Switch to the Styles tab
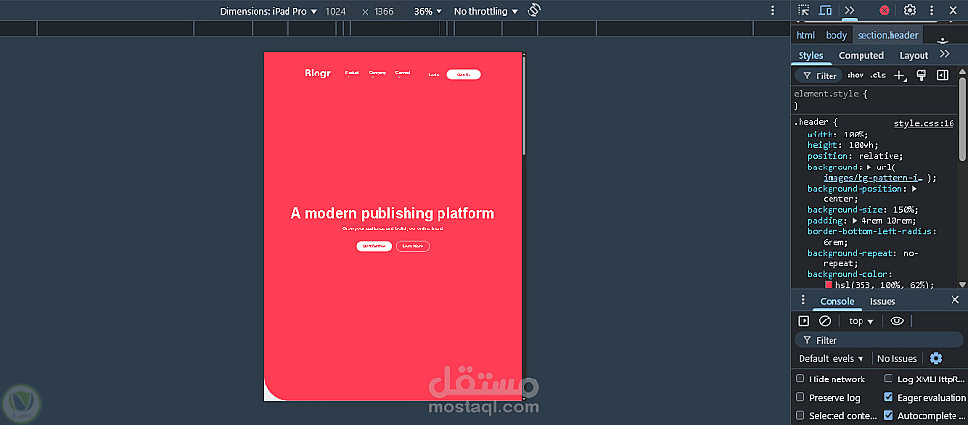This screenshot has height=425, width=968. (810, 55)
